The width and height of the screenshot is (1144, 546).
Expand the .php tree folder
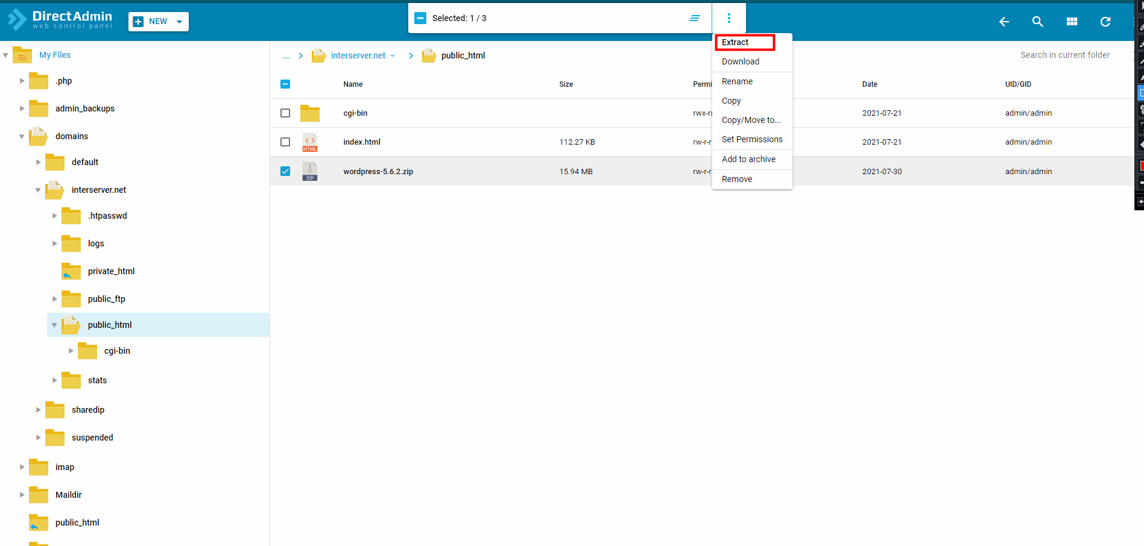pyautogui.click(x=22, y=81)
